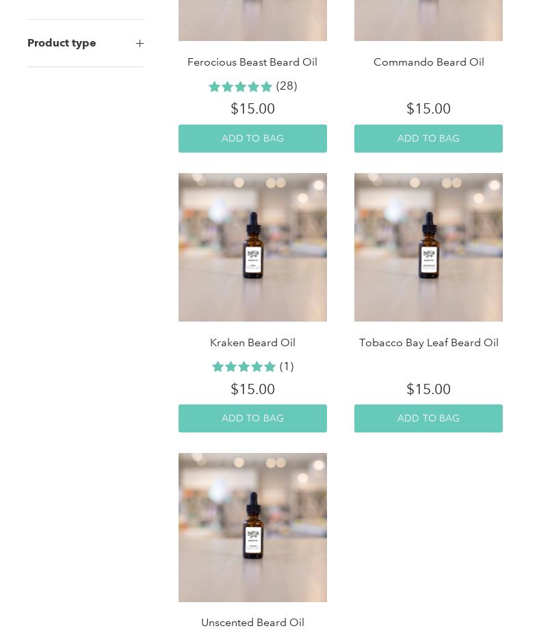Open Ferocious Beast Beard Oil product title

pos(252,62)
